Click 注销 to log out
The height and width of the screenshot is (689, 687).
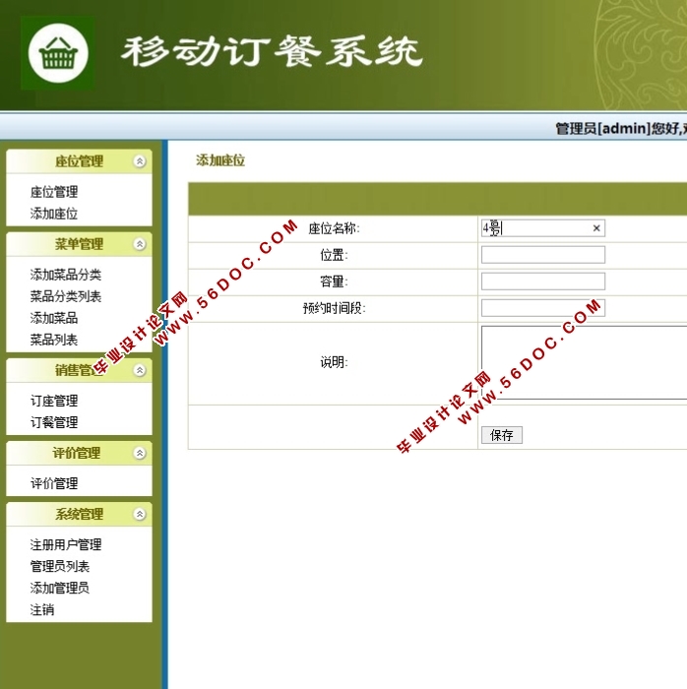[x=42, y=609]
